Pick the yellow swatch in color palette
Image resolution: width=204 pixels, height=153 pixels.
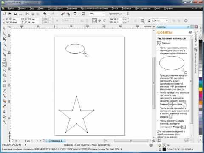(x=201, y=89)
